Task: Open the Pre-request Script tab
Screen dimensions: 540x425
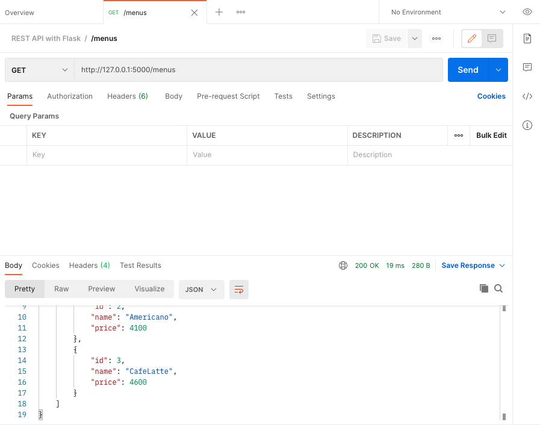Action: coord(228,96)
